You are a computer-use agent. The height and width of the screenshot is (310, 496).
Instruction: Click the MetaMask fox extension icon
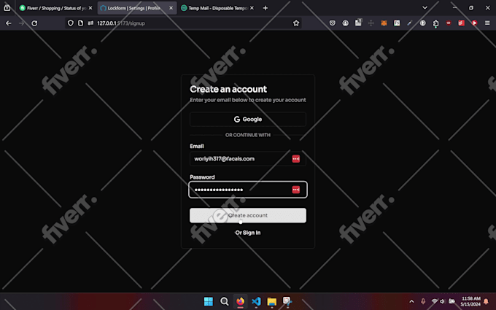384,23
